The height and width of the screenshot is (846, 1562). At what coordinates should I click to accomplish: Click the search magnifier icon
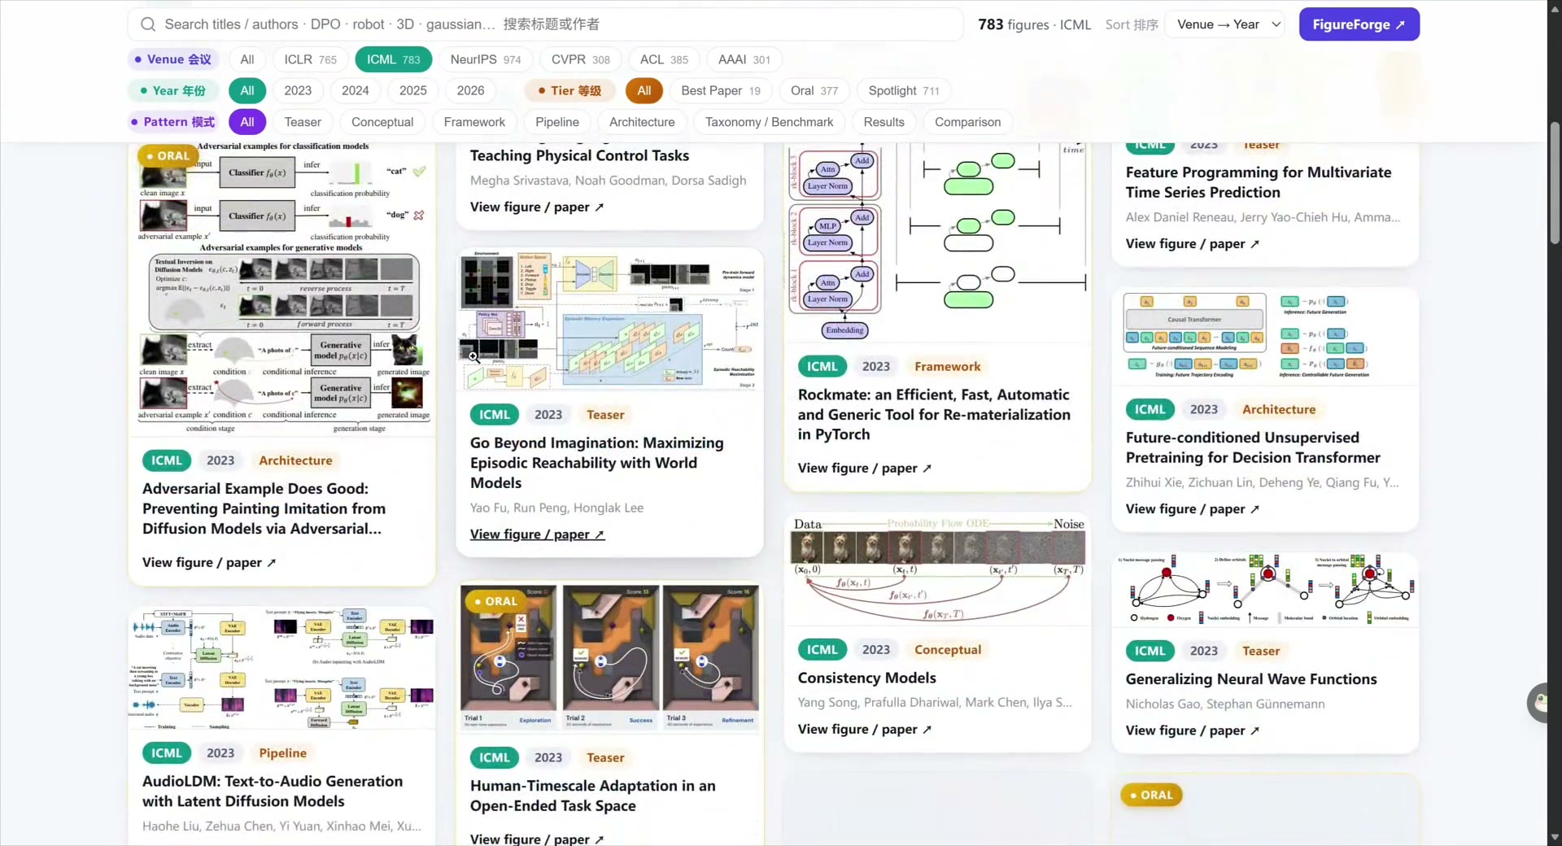148,24
